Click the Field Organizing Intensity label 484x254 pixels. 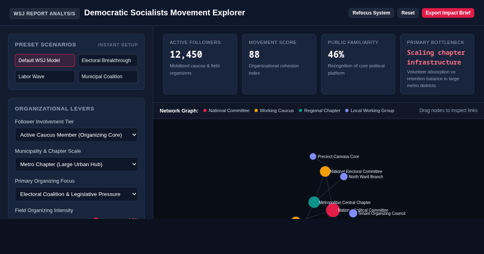coord(44,210)
